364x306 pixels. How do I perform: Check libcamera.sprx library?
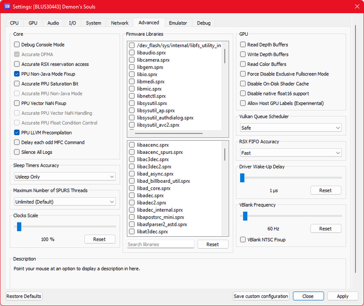[132, 60]
